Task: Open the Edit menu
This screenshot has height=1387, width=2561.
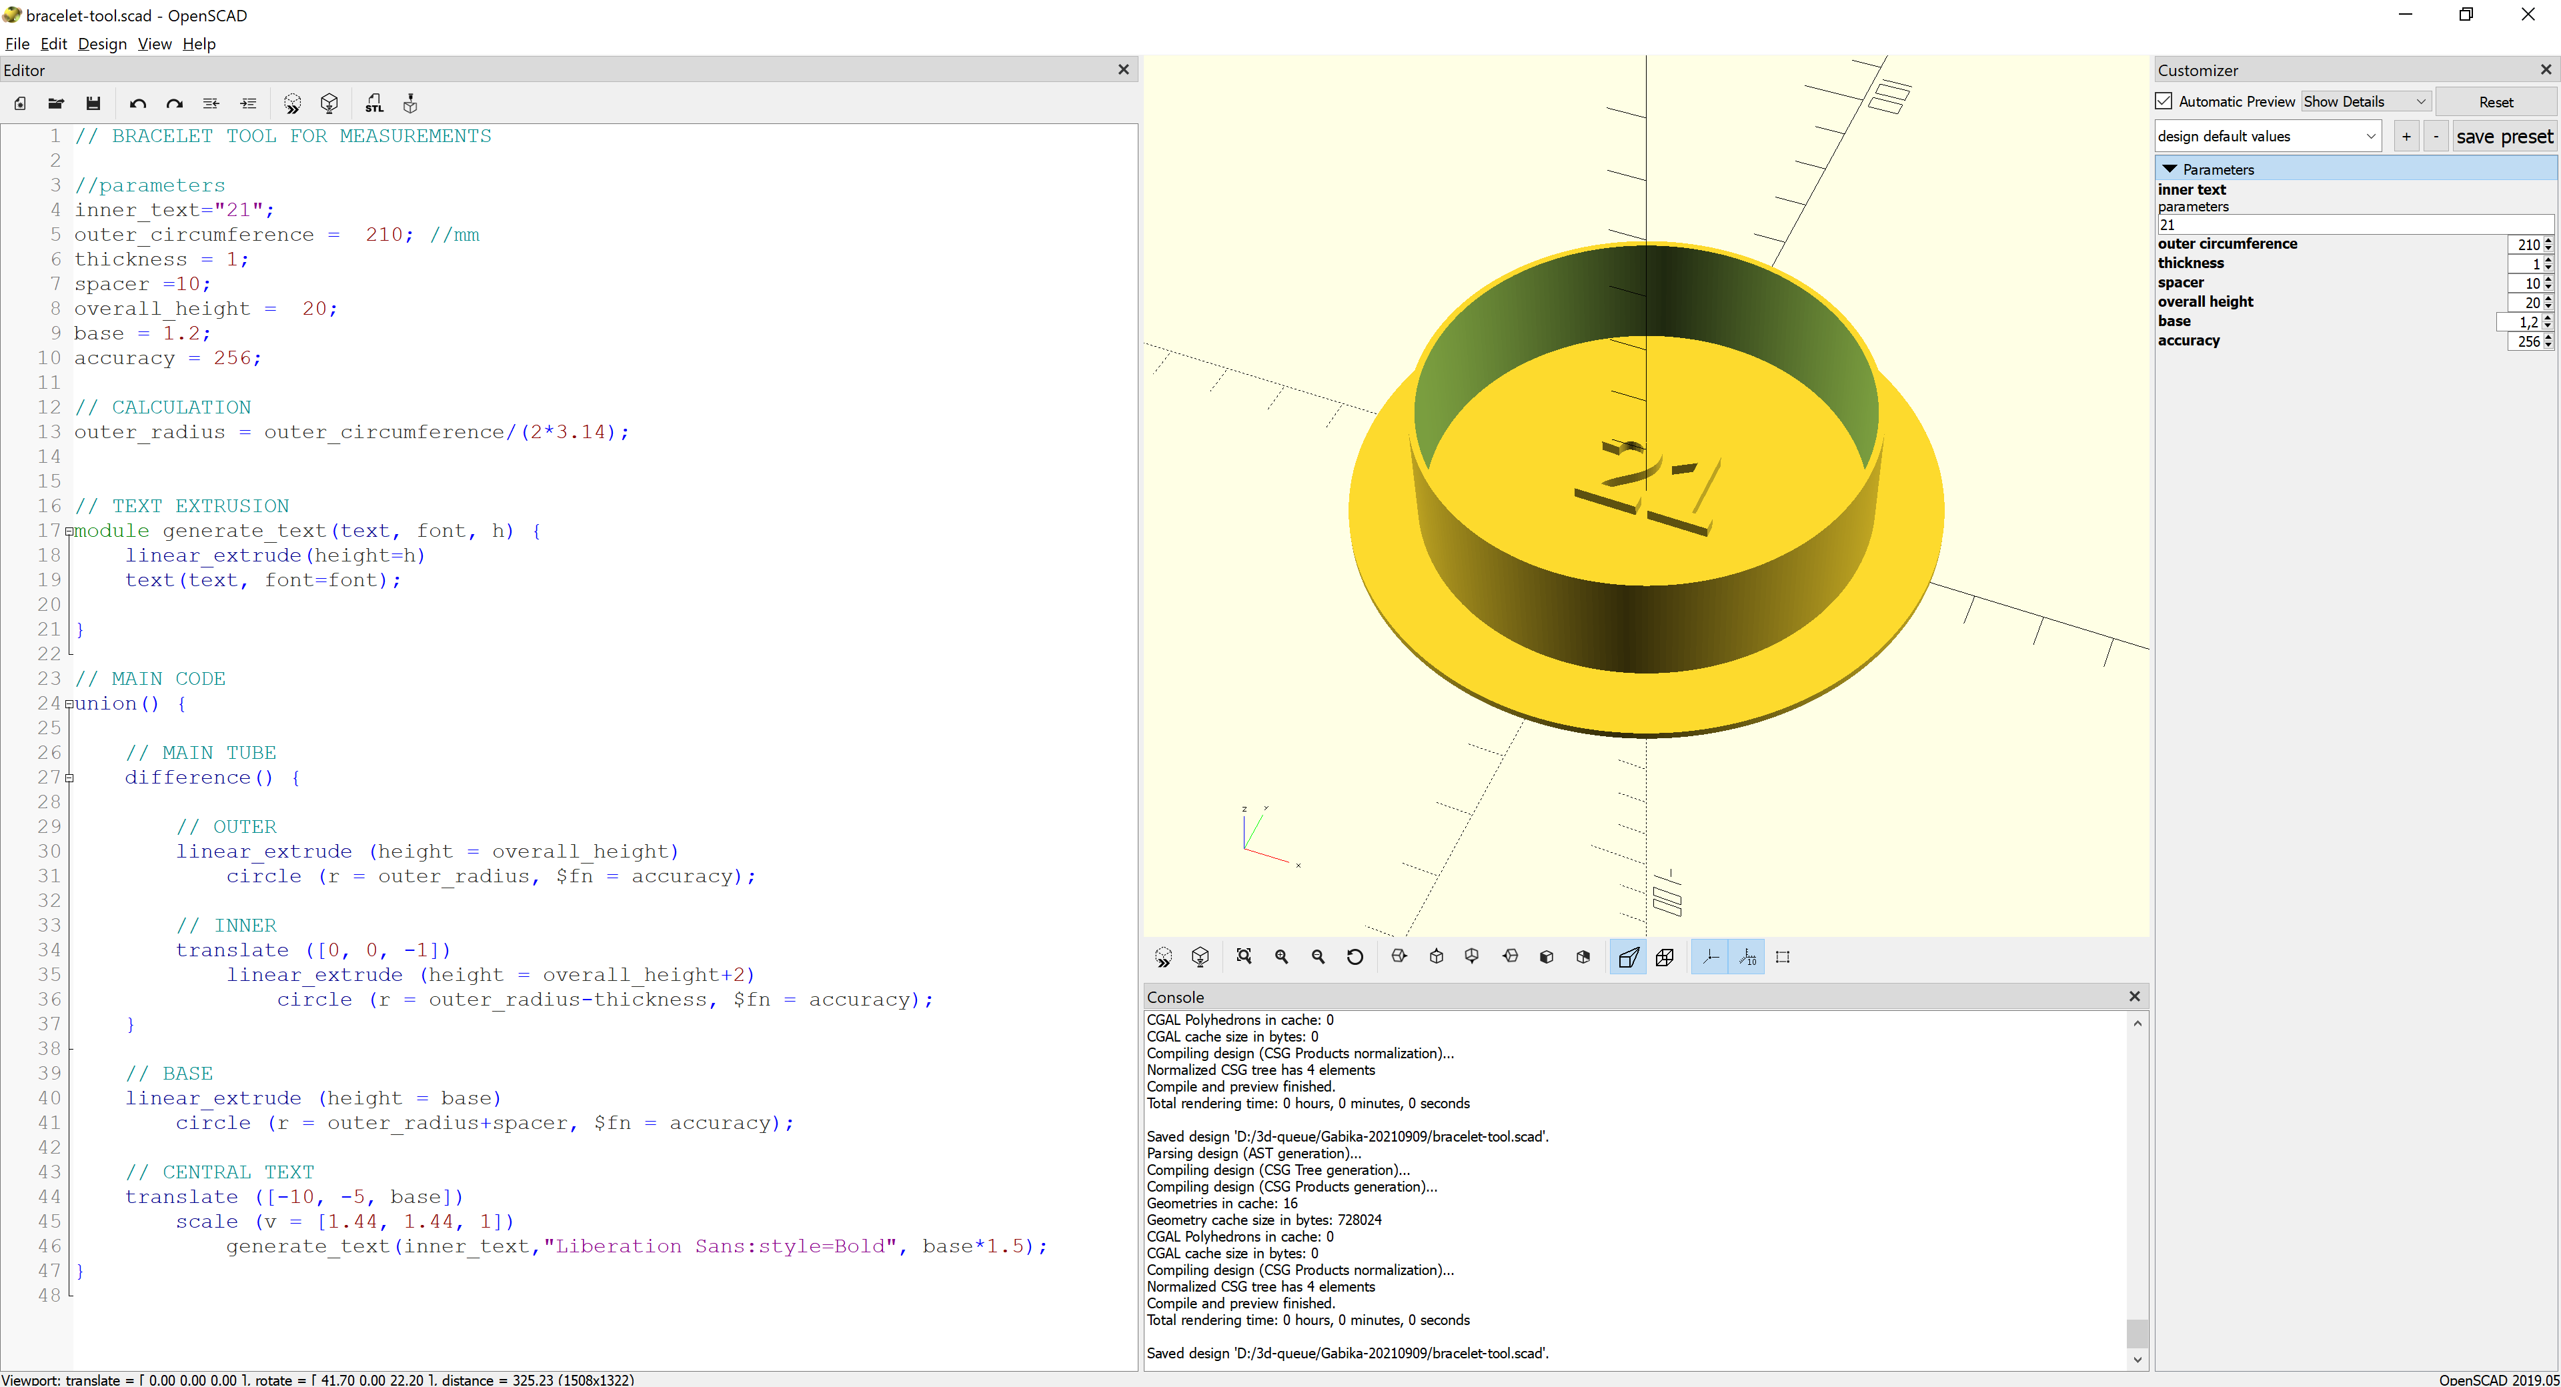Action: point(53,44)
